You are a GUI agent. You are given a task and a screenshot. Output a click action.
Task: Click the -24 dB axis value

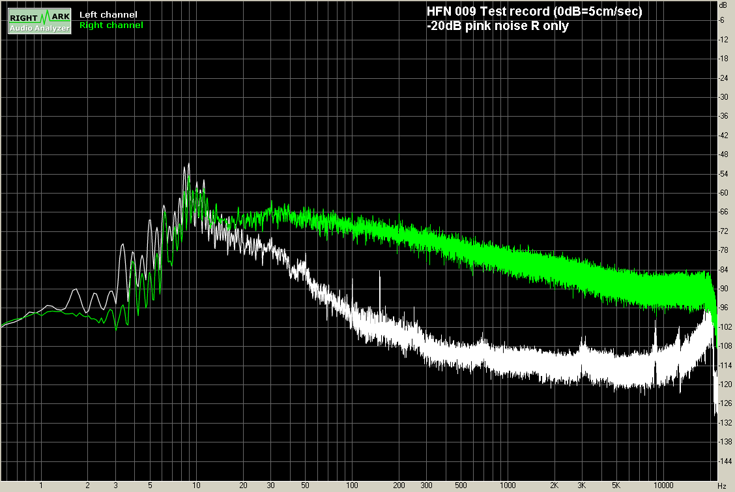pos(723,78)
